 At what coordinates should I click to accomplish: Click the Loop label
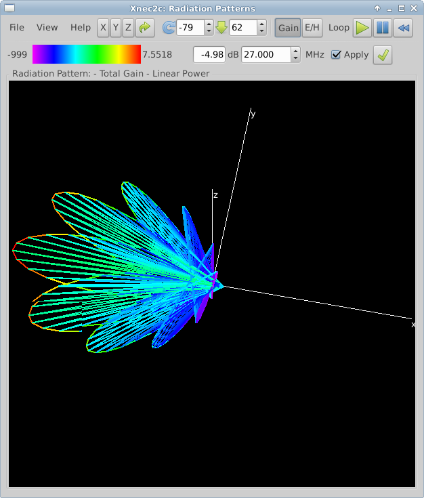[x=339, y=28]
